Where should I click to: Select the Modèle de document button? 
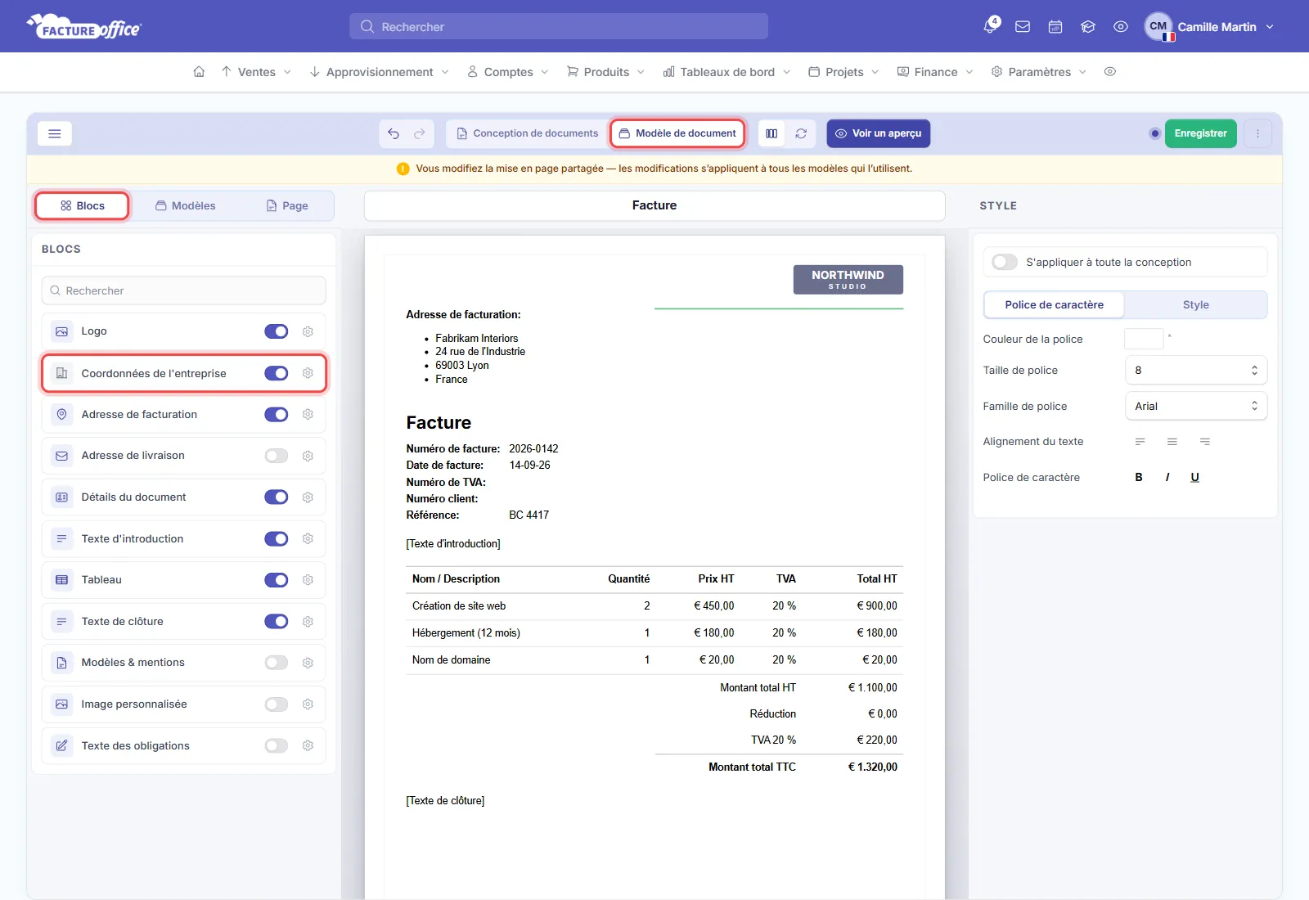(x=677, y=133)
